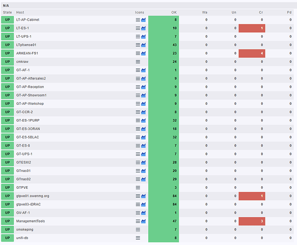Viewport: 297px width, 245px height.
Task: Open the performance graph icon for LT-ES-1
Action: pos(144,28)
